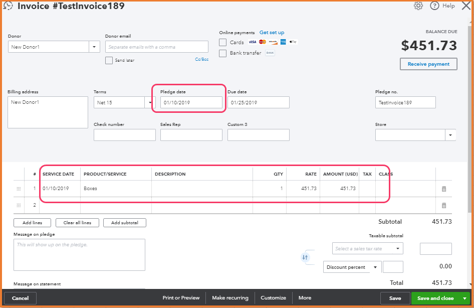The width and height of the screenshot is (474, 308).
Task: Click the Cancel button
Action: point(20,298)
